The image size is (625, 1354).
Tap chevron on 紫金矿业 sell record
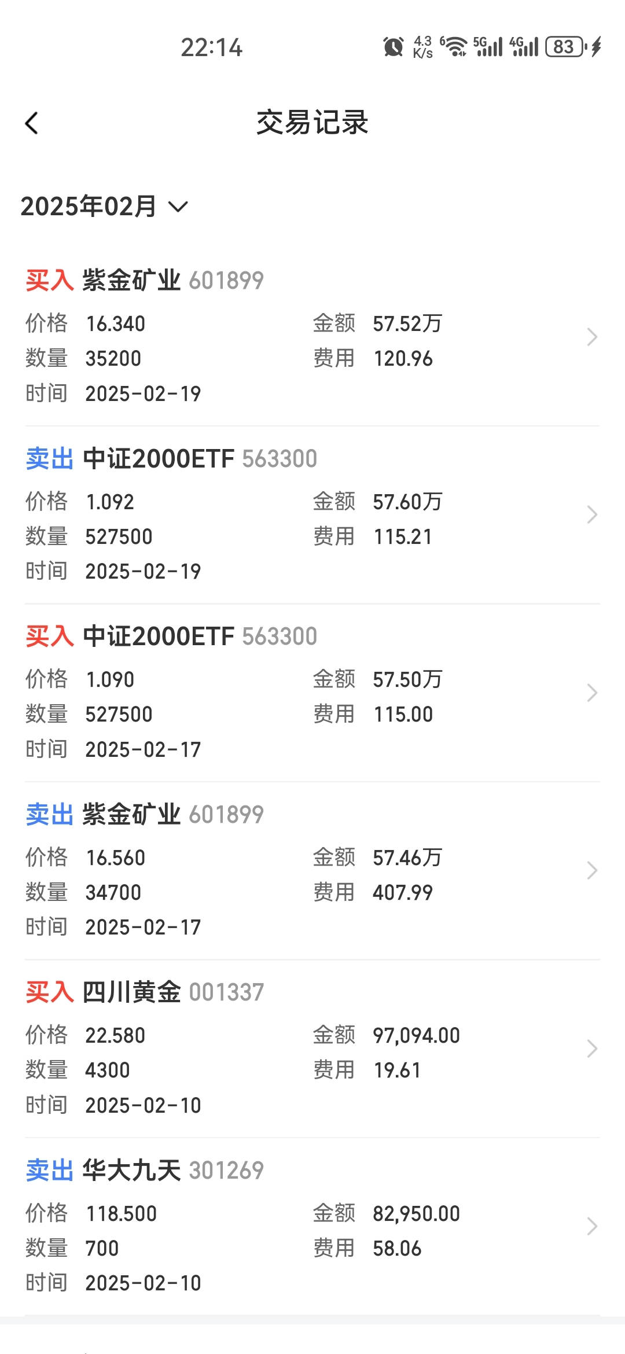pos(591,870)
